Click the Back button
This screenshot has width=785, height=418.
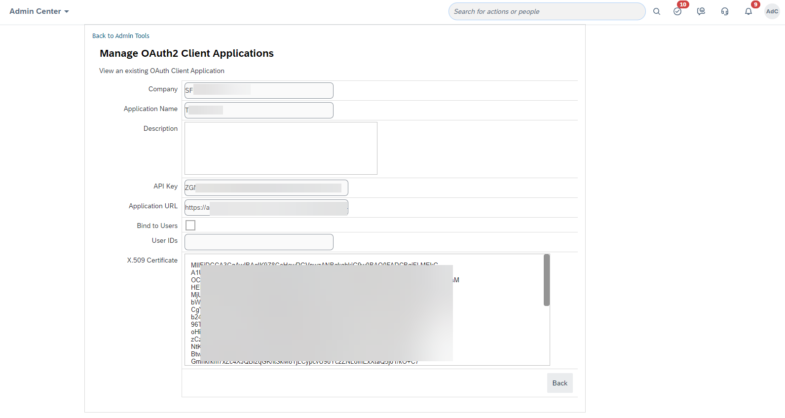(560, 383)
